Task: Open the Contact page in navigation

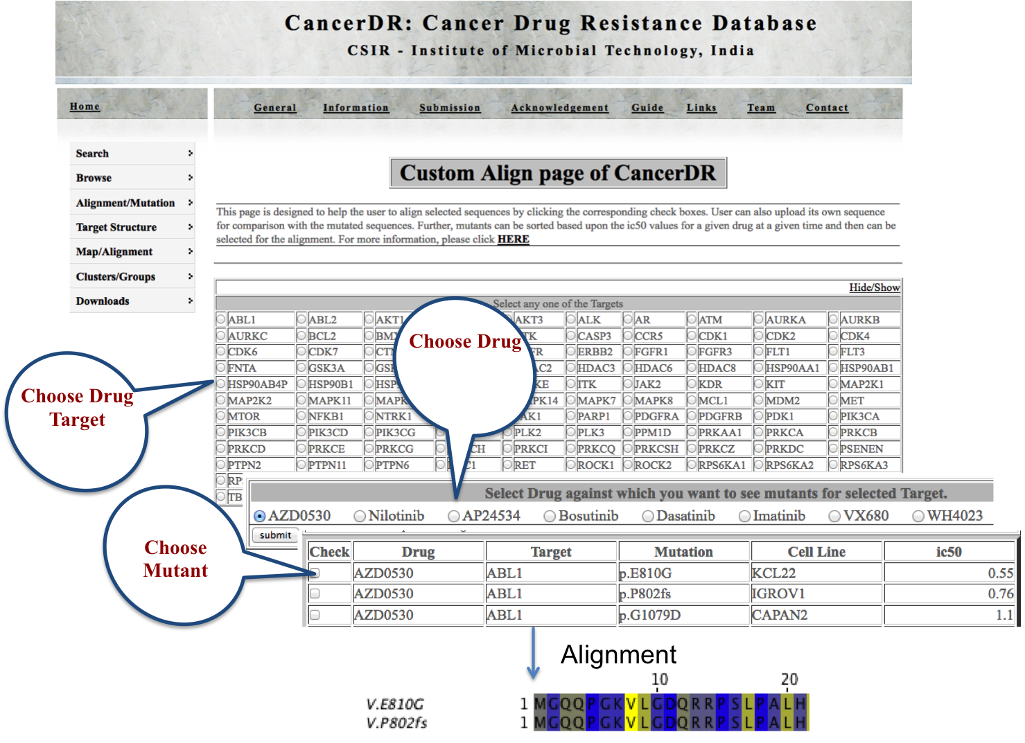Action: pyautogui.click(x=826, y=107)
